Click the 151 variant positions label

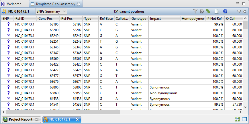pyautogui.click(x=129, y=11)
